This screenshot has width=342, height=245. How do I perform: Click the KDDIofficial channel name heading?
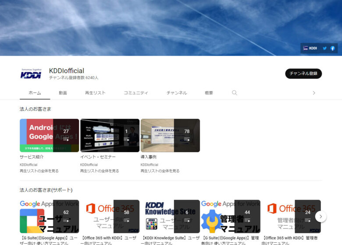coord(67,71)
